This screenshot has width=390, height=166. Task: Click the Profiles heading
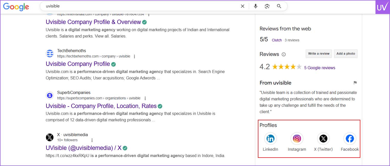tap(268, 125)
